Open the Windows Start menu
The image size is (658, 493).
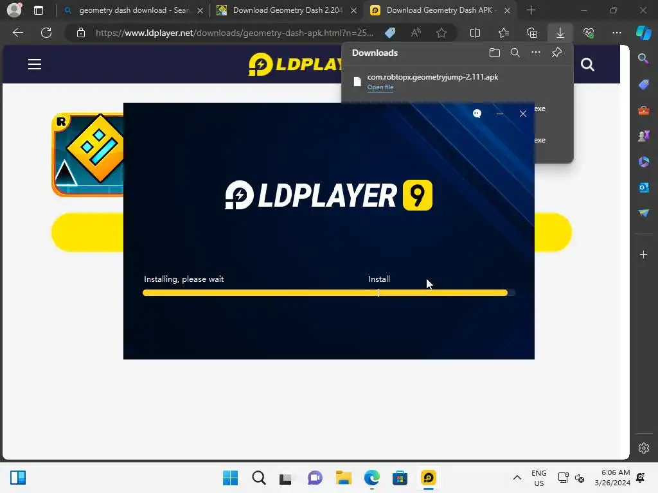[230, 478]
